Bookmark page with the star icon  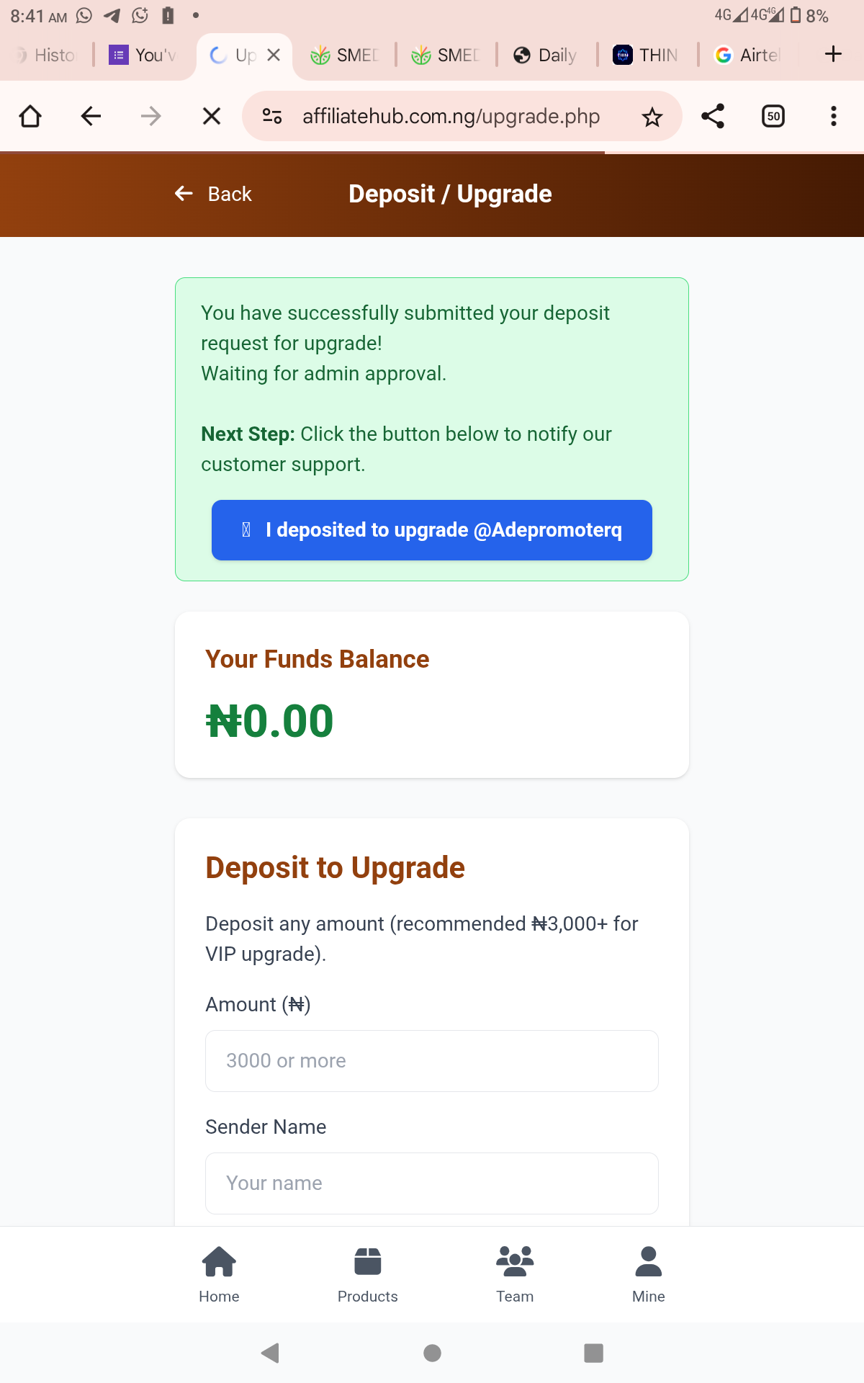coord(652,117)
